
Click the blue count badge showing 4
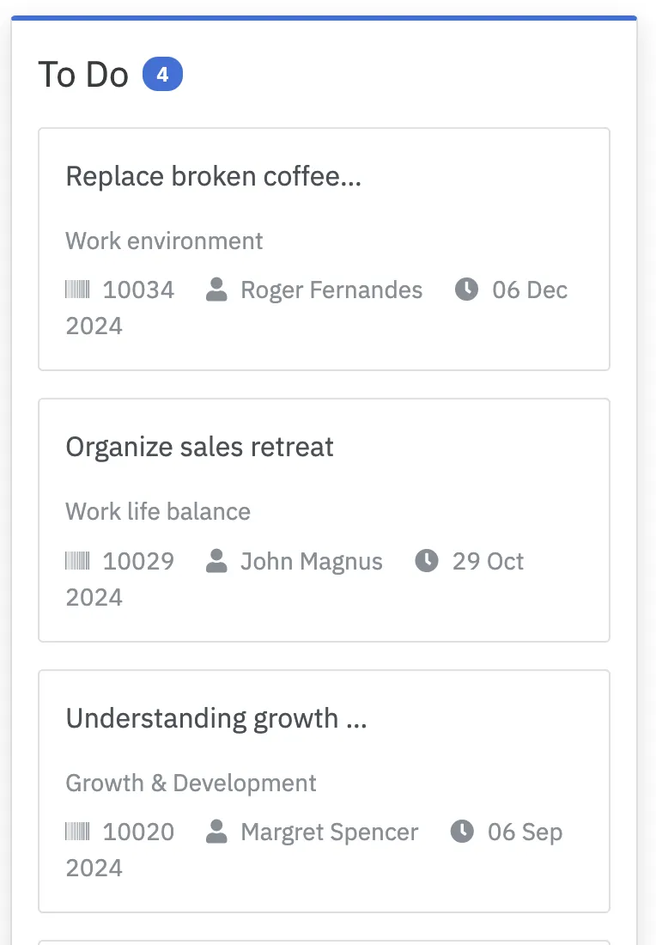162,73
